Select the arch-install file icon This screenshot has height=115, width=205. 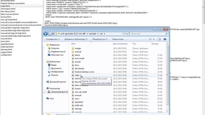[73, 58]
